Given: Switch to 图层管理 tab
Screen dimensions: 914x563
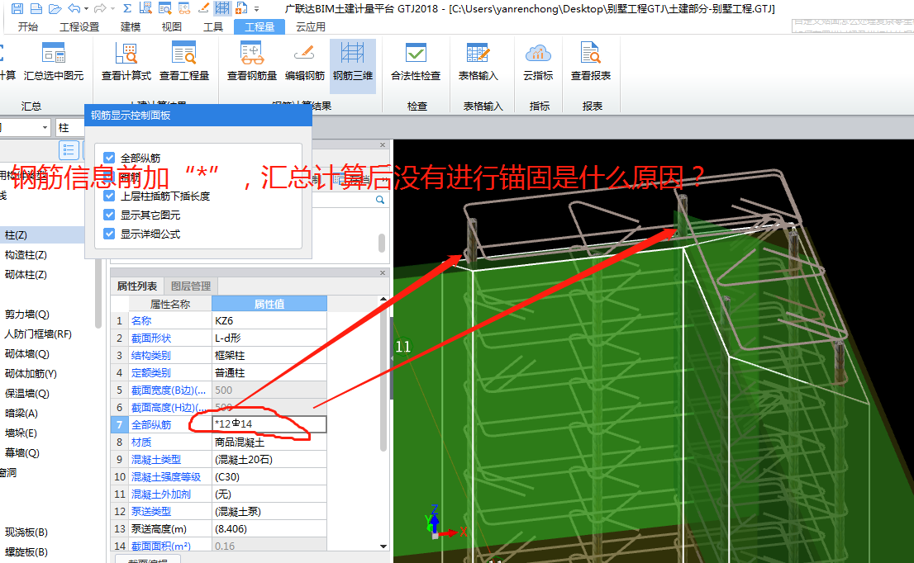Looking at the screenshot, I should [191, 286].
